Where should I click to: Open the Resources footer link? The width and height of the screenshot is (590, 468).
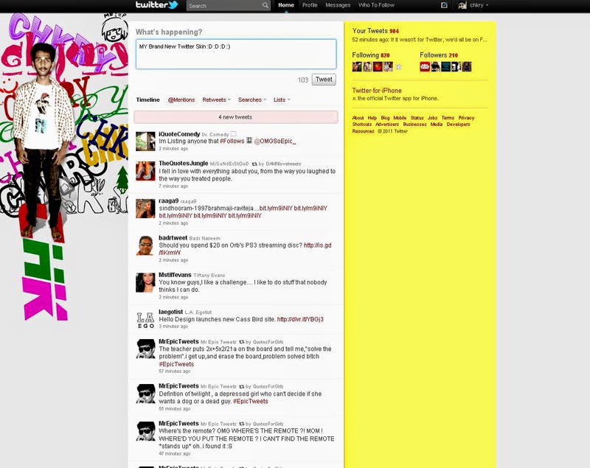[363, 131]
